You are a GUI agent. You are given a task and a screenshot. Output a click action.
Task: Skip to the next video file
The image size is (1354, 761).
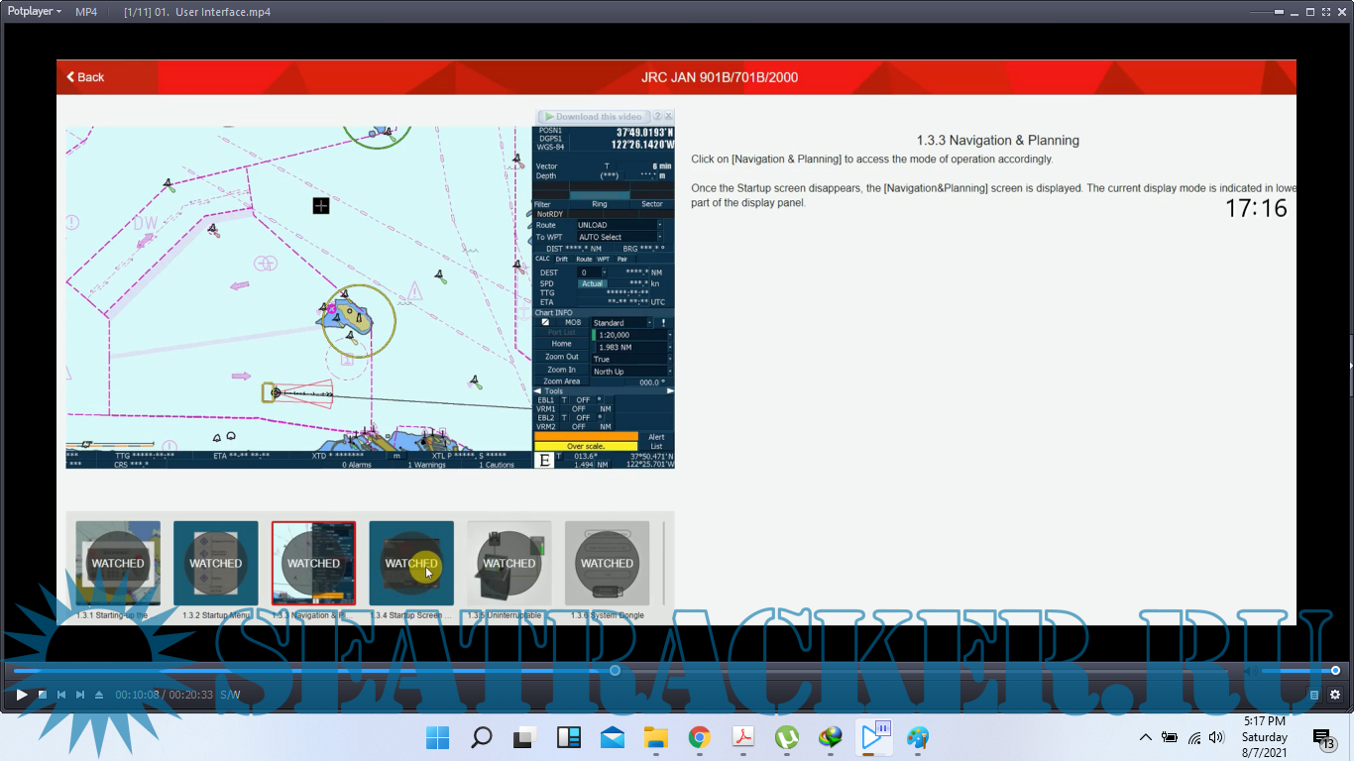[80, 696]
